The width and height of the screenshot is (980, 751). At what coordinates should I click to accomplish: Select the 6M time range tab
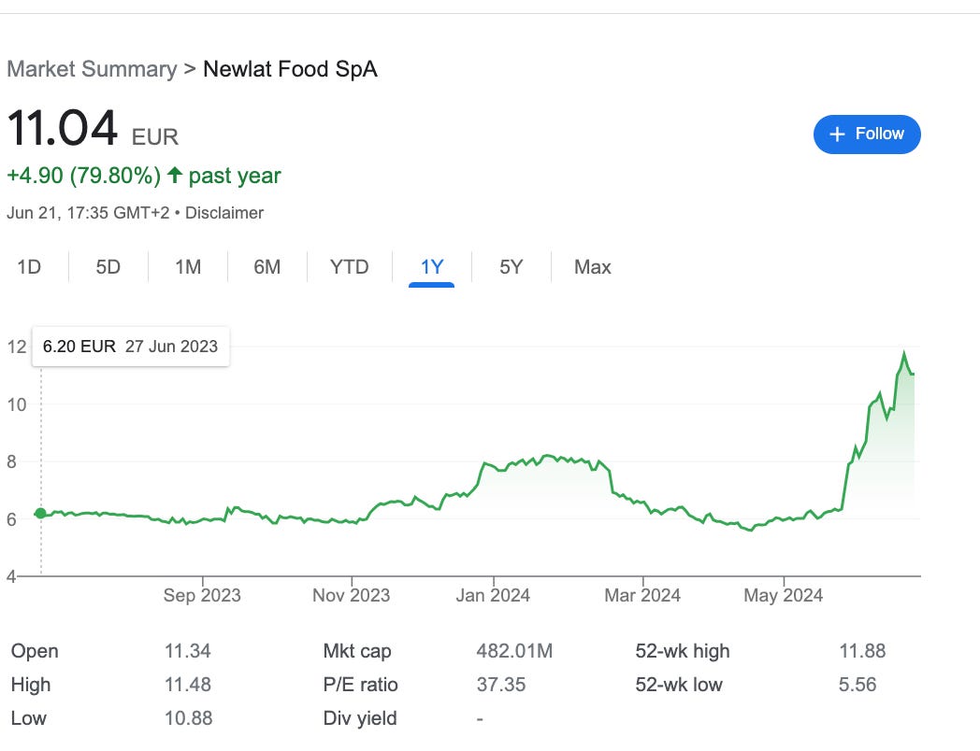coord(267,267)
